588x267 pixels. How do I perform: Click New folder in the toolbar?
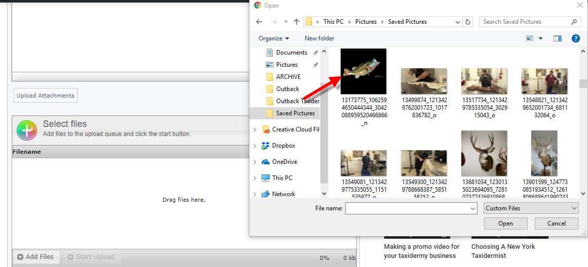tap(319, 38)
